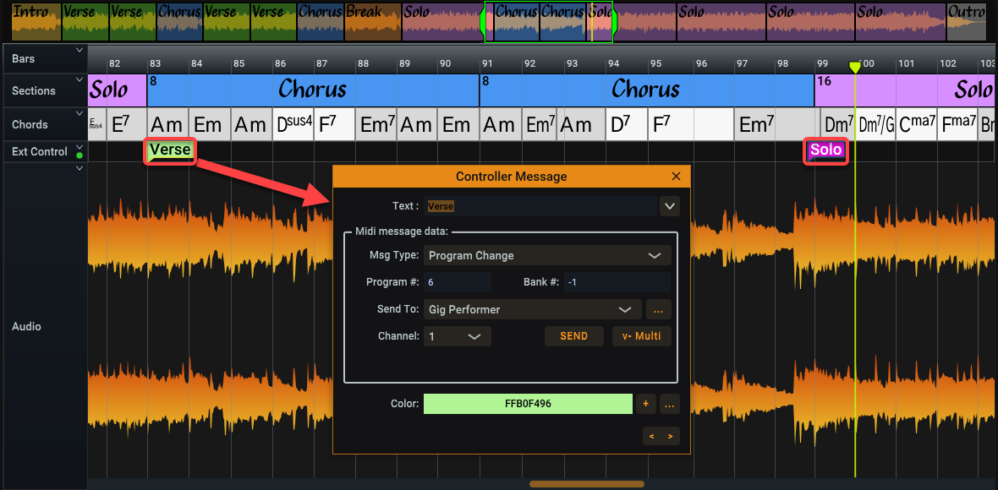This screenshot has width=998, height=490.
Task: Select the Break section in overview
Action: coord(372,23)
